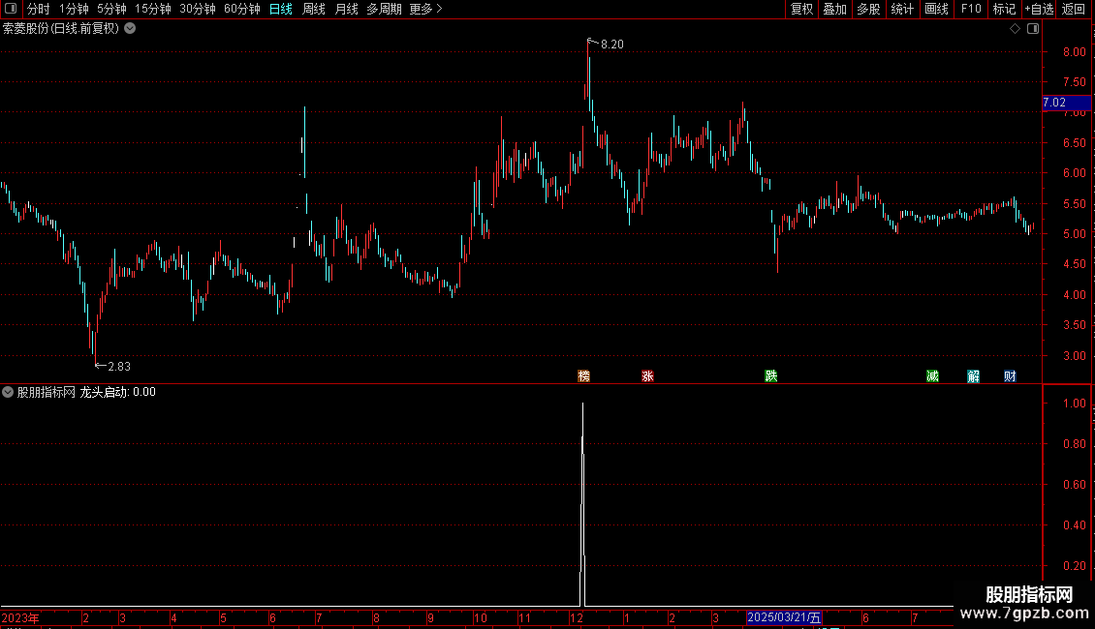This screenshot has height=629, width=1095.
Task: Click the 财 event marker icon
Action: 1010,375
